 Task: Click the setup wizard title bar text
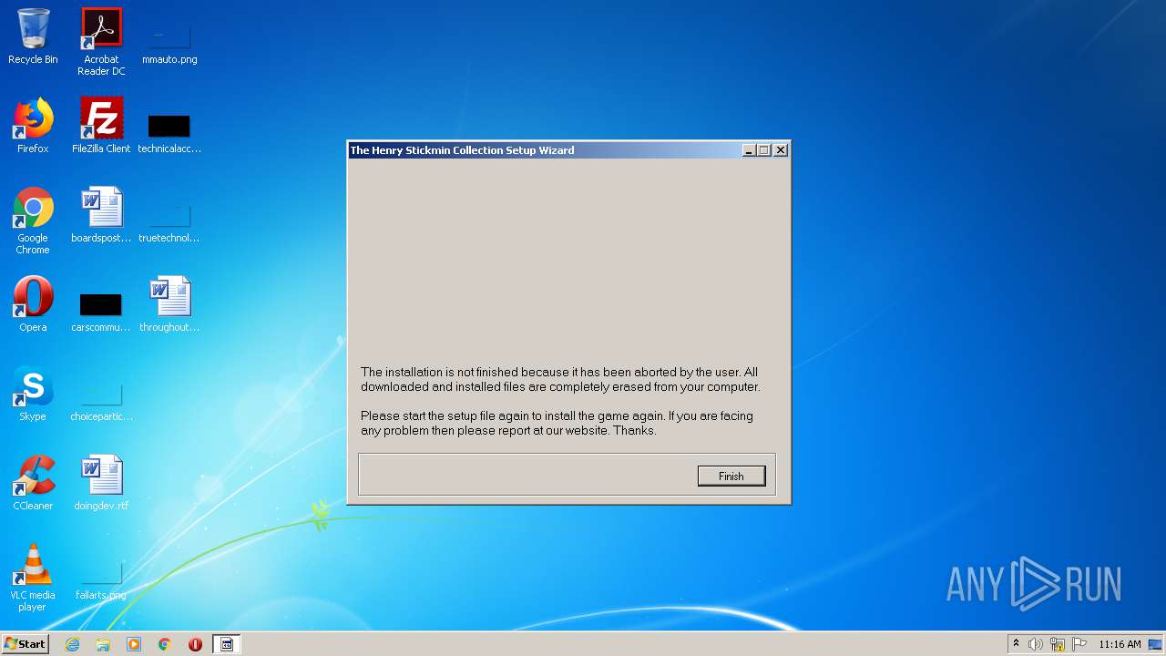[462, 150]
